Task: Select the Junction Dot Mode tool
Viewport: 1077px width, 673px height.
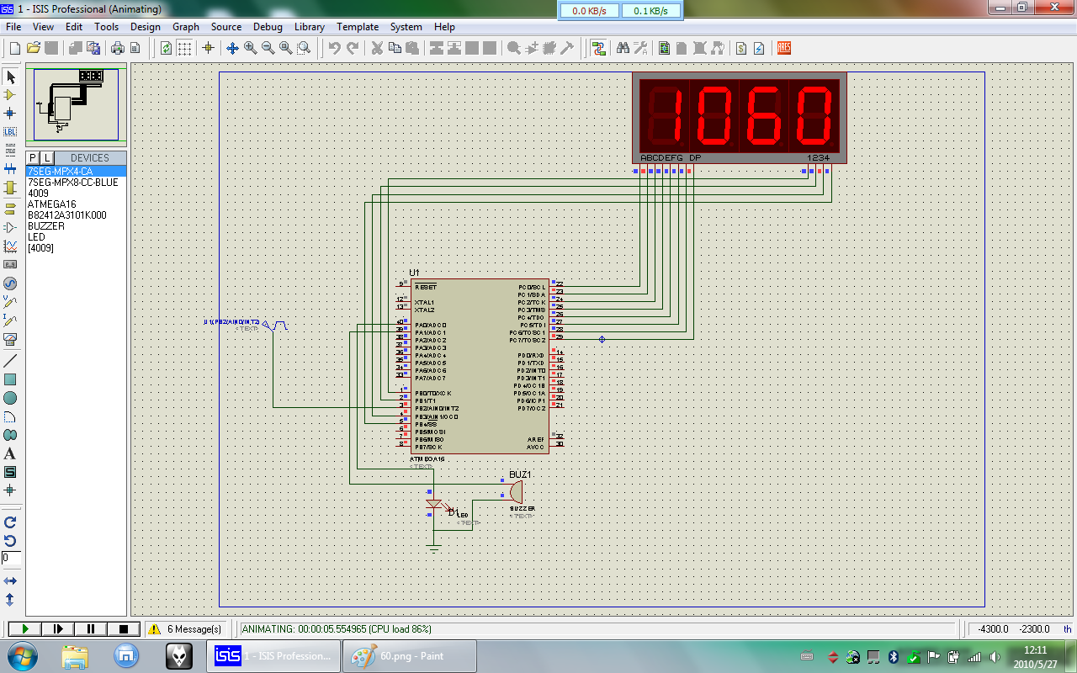Action: point(10,113)
